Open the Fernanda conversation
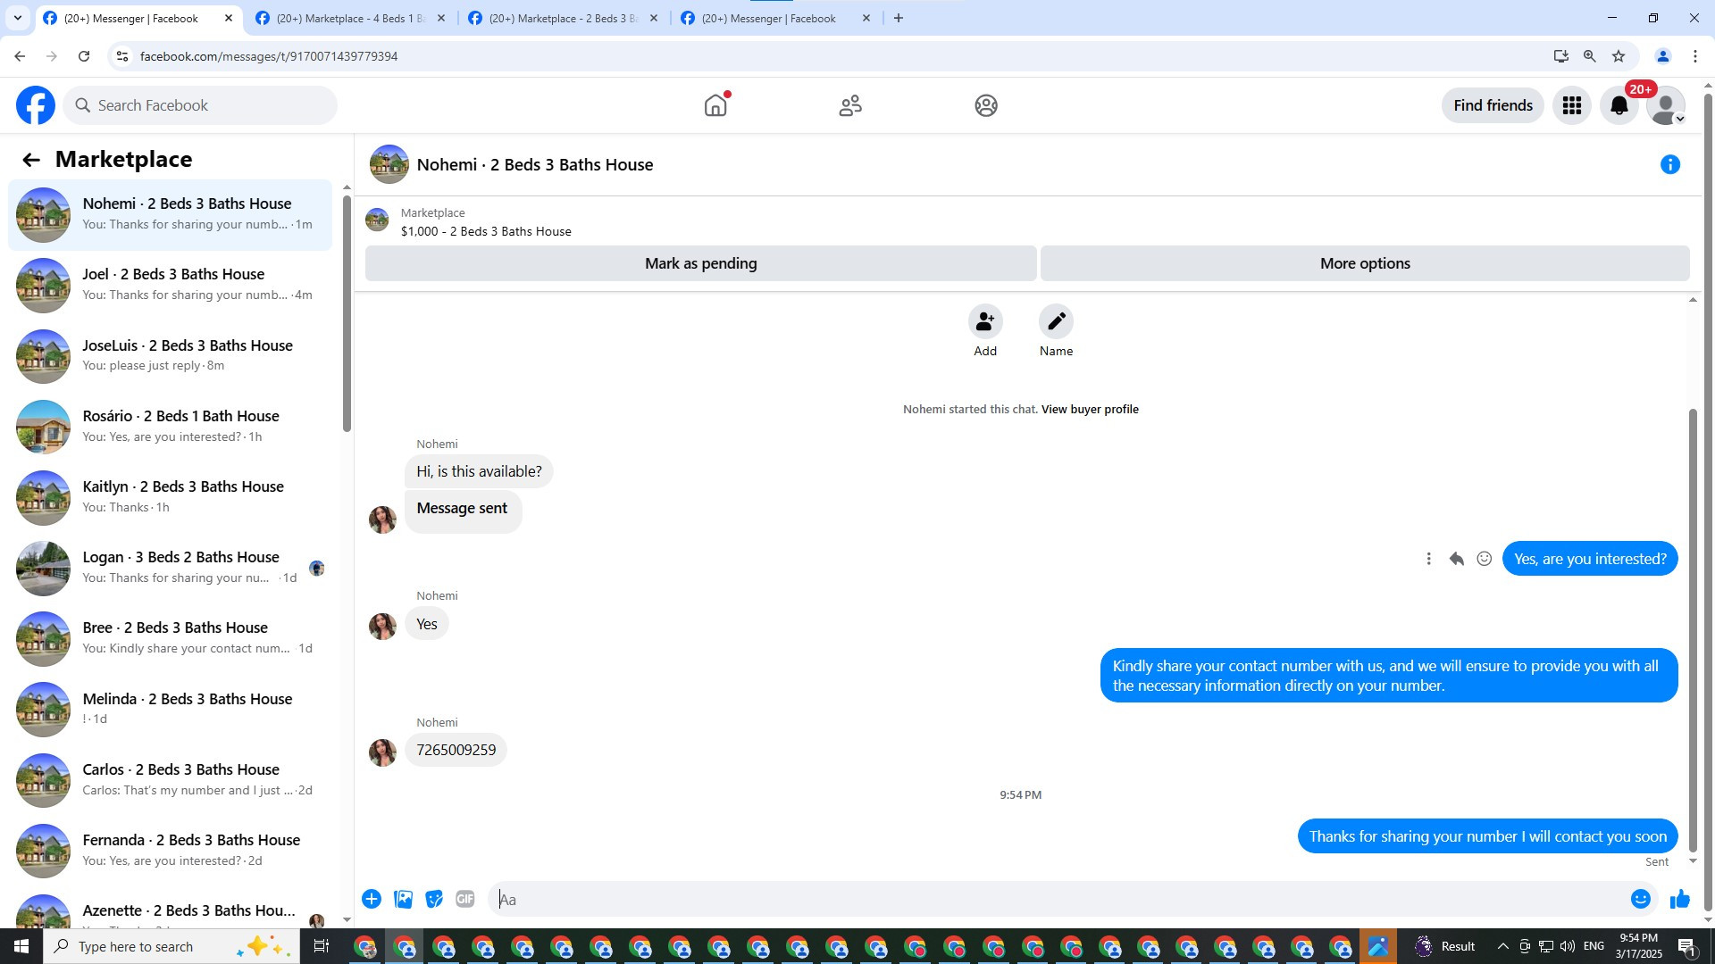Image resolution: width=1715 pixels, height=964 pixels. click(170, 851)
